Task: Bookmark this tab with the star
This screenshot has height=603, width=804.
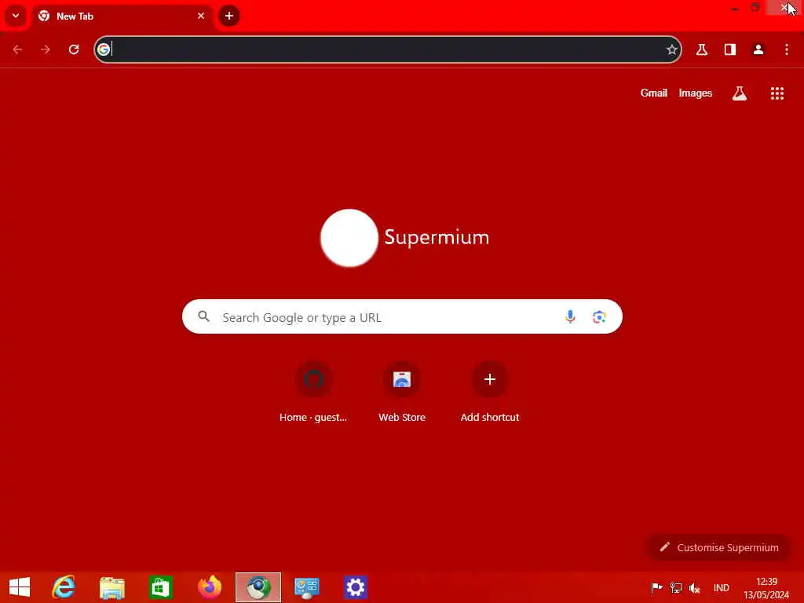Action: [672, 49]
